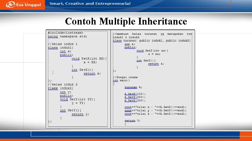Click the call "A.SetX(100);"
The image size is (252, 141).
click(135, 94)
